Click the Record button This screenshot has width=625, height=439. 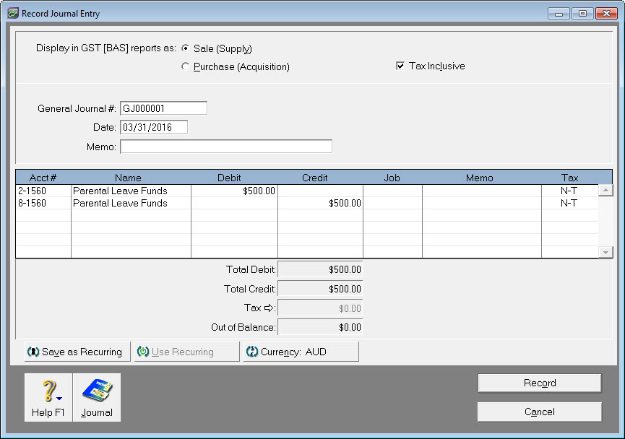tap(539, 383)
